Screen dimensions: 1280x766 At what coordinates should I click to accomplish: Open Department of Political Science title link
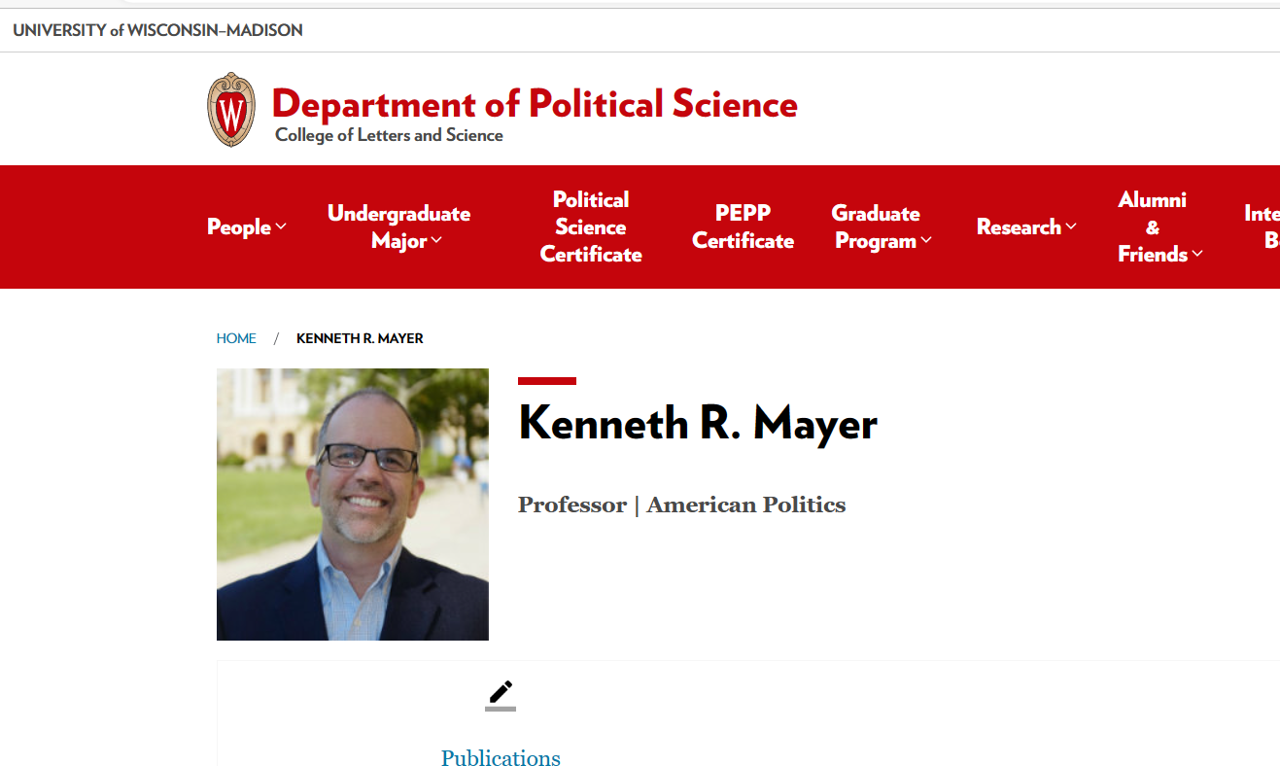coord(535,103)
